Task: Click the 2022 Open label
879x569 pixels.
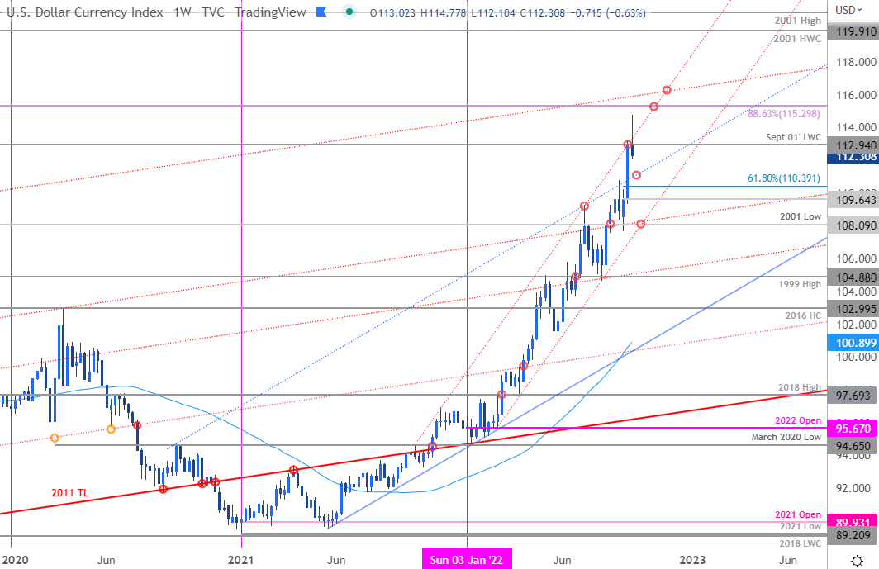Action: 798,420
